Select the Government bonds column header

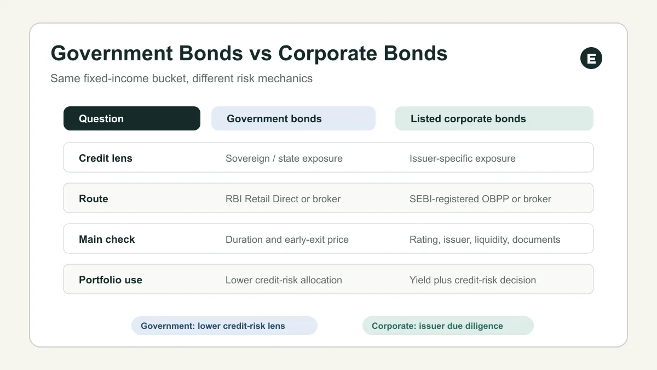[293, 118]
